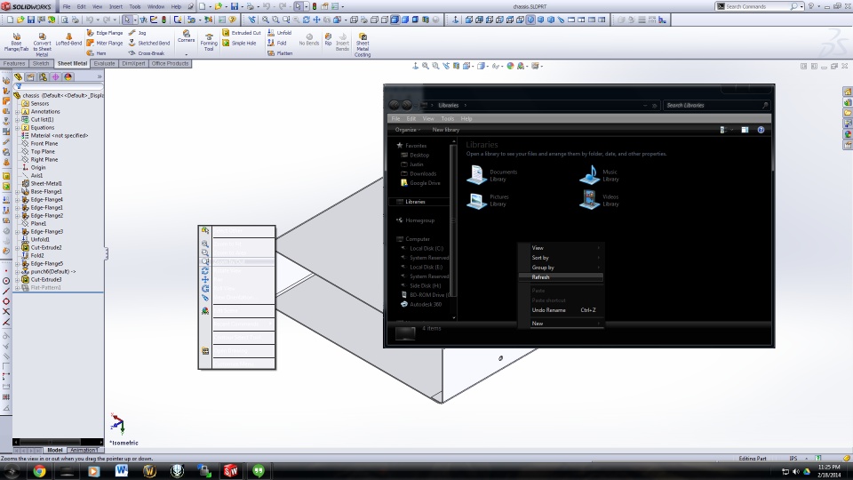The height and width of the screenshot is (480, 853).
Task: Click the Edit Scene icon in context menu
Action: pyautogui.click(x=205, y=311)
